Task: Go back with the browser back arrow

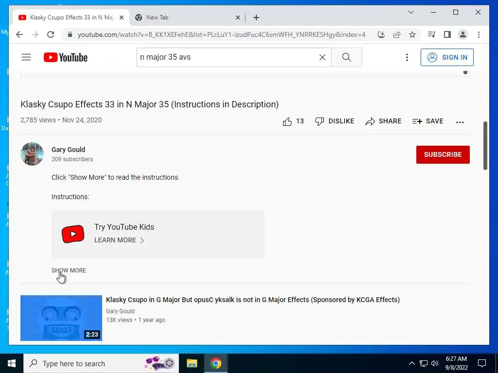Action: 19,34
